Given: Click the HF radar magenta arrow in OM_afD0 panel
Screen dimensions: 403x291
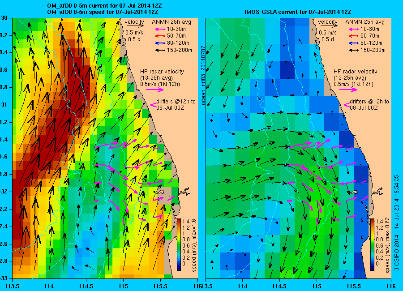Looking at the screenshot, I should click(x=155, y=90).
